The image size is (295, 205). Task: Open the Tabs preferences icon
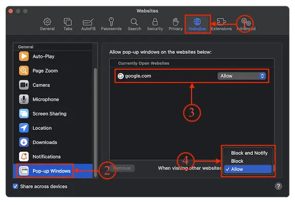coord(68,22)
